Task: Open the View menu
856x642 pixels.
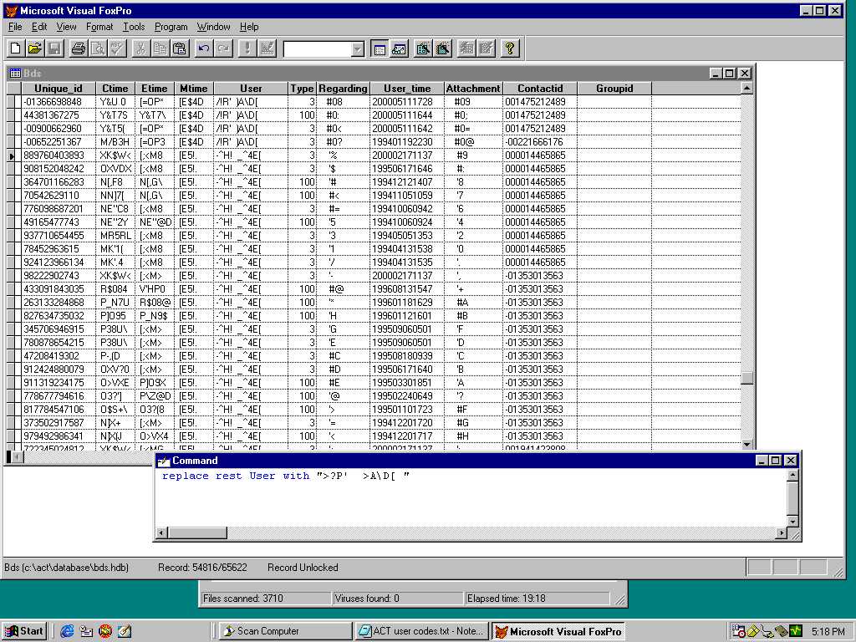Action: point(66,27)
